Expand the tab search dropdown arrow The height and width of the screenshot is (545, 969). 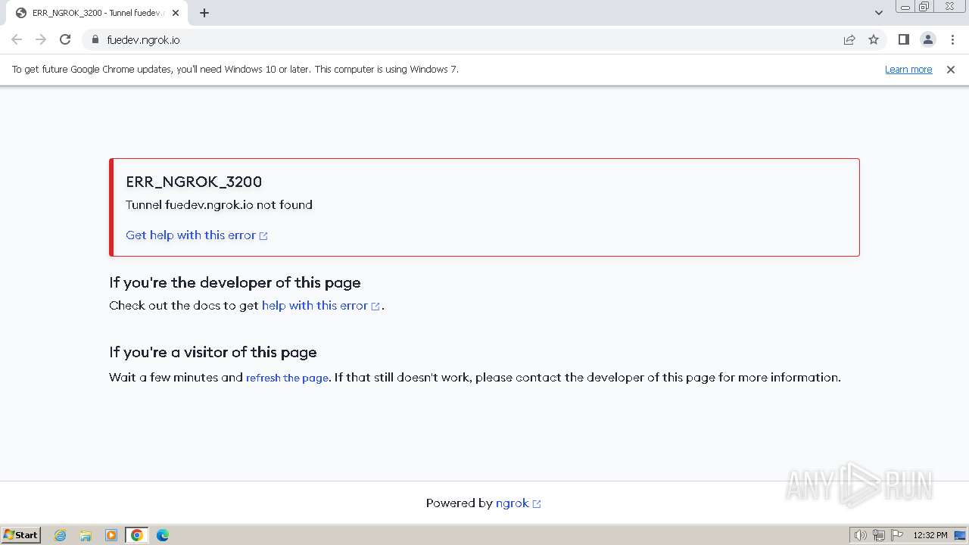click(x=879, y=13)
